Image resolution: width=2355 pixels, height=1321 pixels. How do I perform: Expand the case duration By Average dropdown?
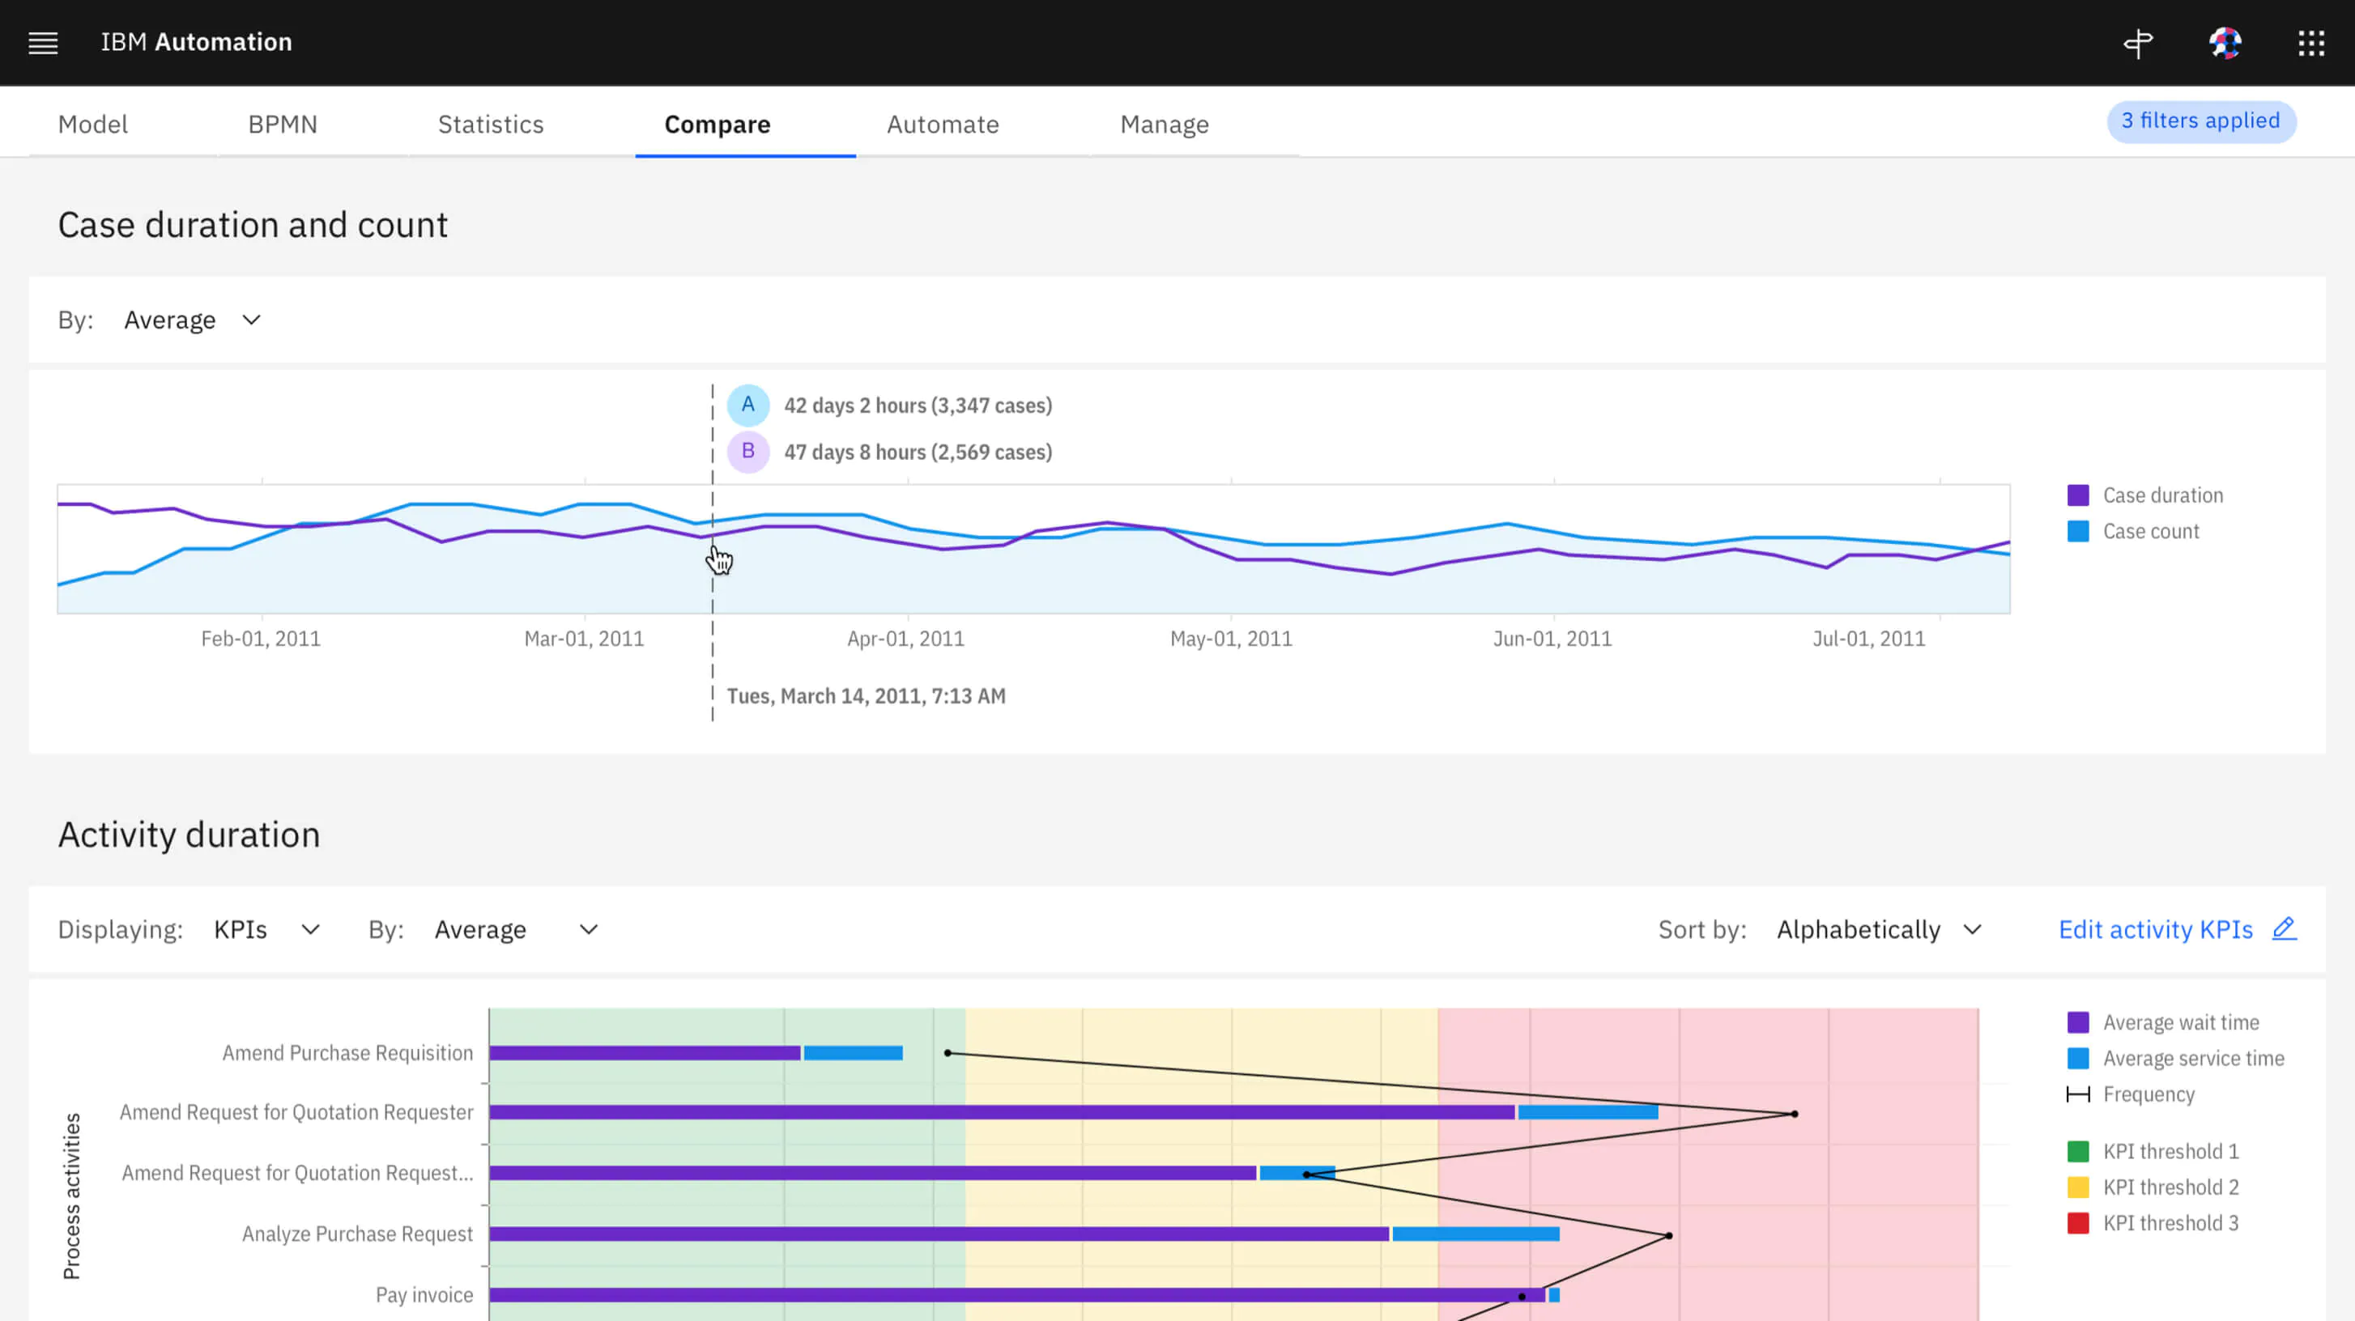[x=193, y=320]
